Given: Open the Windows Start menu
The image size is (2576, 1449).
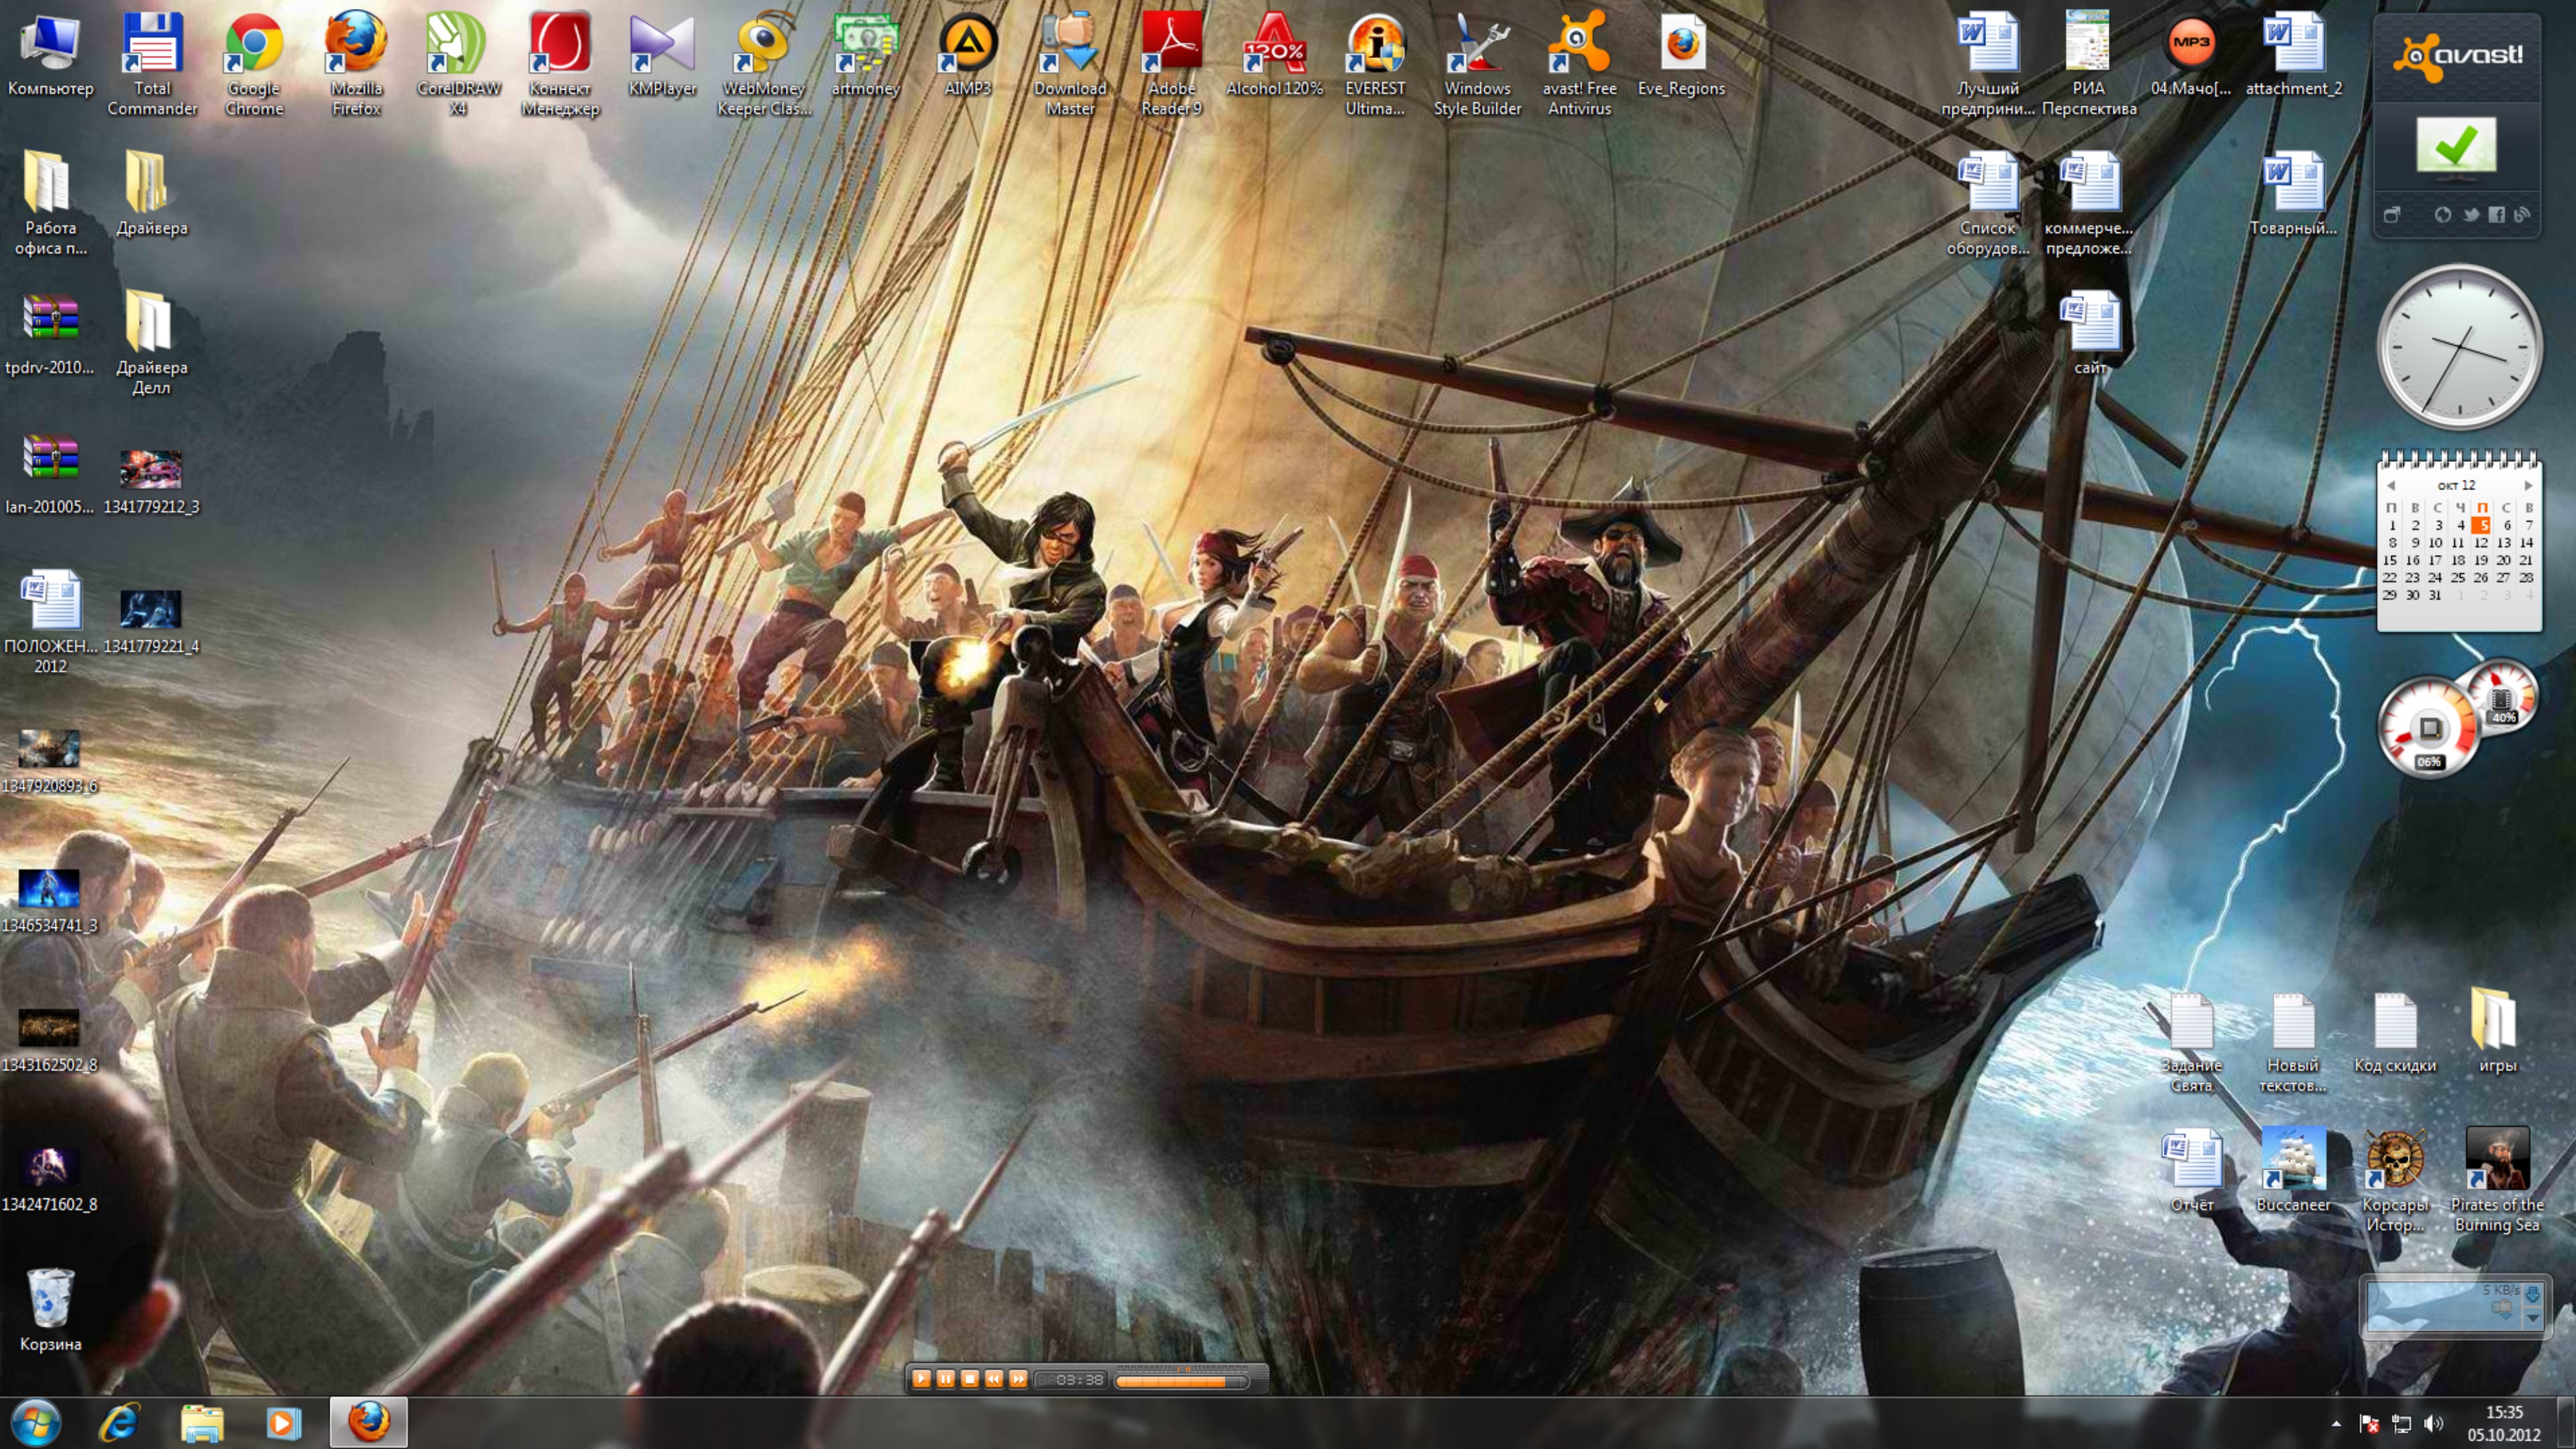Looking at the screenshot, I should (36, 1422).
